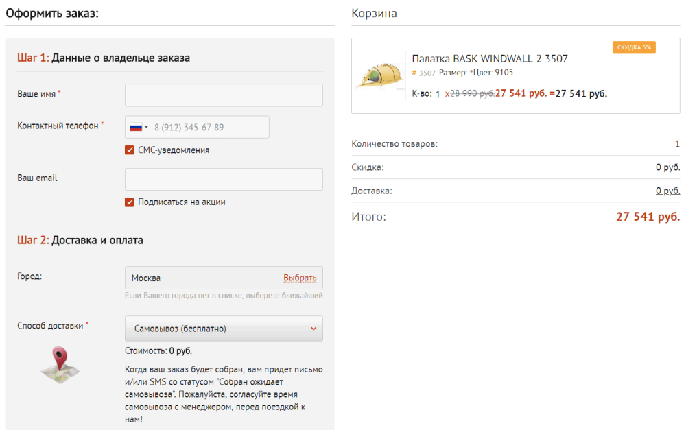Viewport: 686px width, 430px height.
Task: Click the Стоимость: 0 руб. text
Action: [158, 351]
